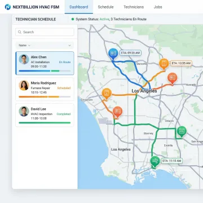This screenshot has height=203, width=203.
Task: Click the green system status dot
Action: tap(73, 19)
